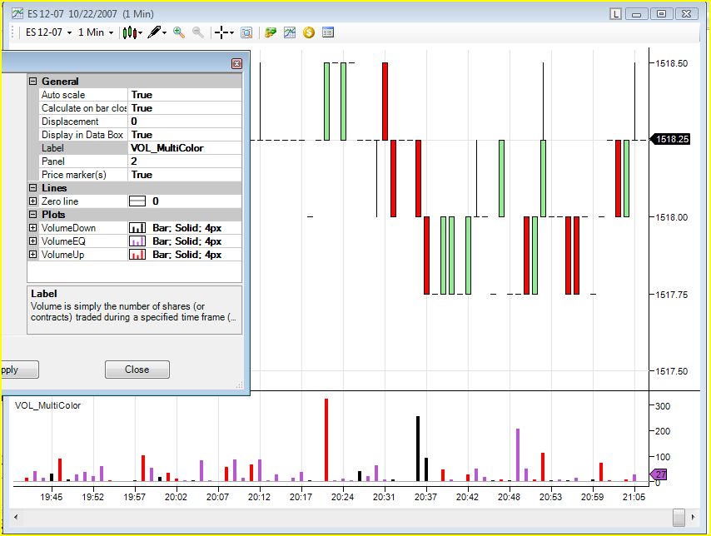Click the tall black volume bar near 20:37
The width and height of the screenshot is (711, 536).
coord(418,449)
